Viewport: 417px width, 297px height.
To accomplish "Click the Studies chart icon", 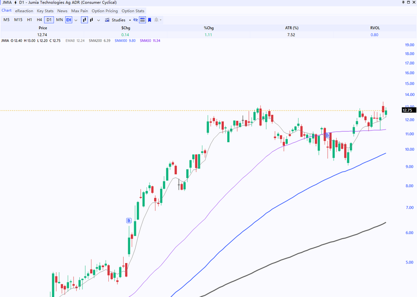I will (x=107, y=20).
